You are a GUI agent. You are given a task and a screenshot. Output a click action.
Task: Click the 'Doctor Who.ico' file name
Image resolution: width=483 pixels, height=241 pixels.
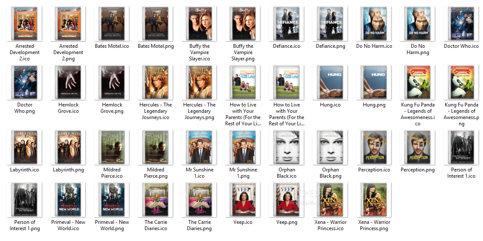coord(462,46)
